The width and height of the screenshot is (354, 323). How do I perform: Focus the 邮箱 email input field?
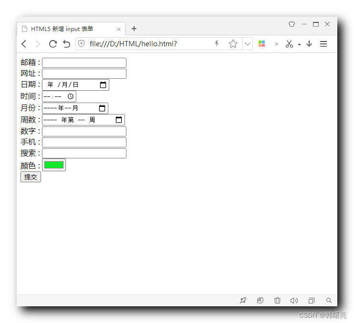(x=84, y=63)
